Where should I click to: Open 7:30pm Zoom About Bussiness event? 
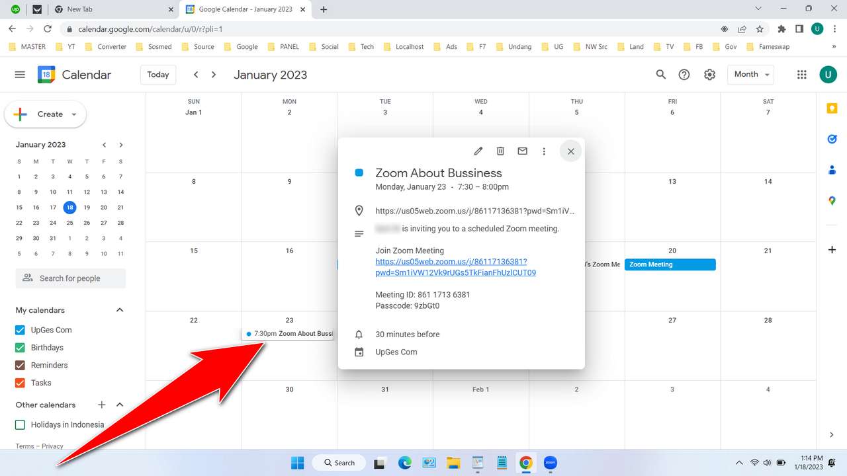pyautogui.click(x=288, y=334)
